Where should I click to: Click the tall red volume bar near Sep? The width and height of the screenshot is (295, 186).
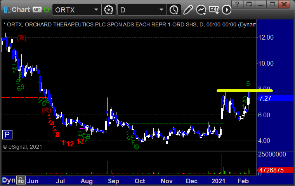point(107,167)
